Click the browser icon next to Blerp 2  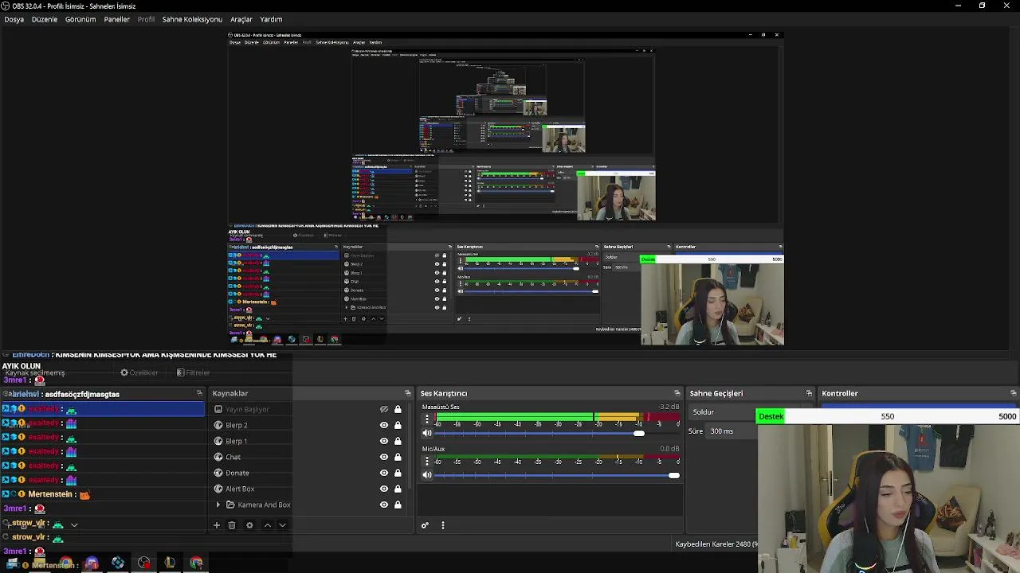[218, 425]
